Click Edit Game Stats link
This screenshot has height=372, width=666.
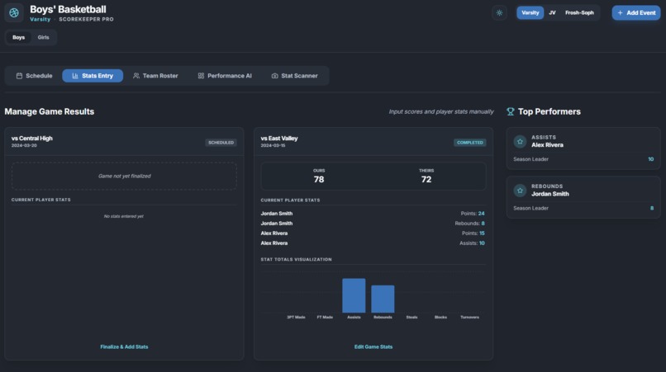coord(373,347)
